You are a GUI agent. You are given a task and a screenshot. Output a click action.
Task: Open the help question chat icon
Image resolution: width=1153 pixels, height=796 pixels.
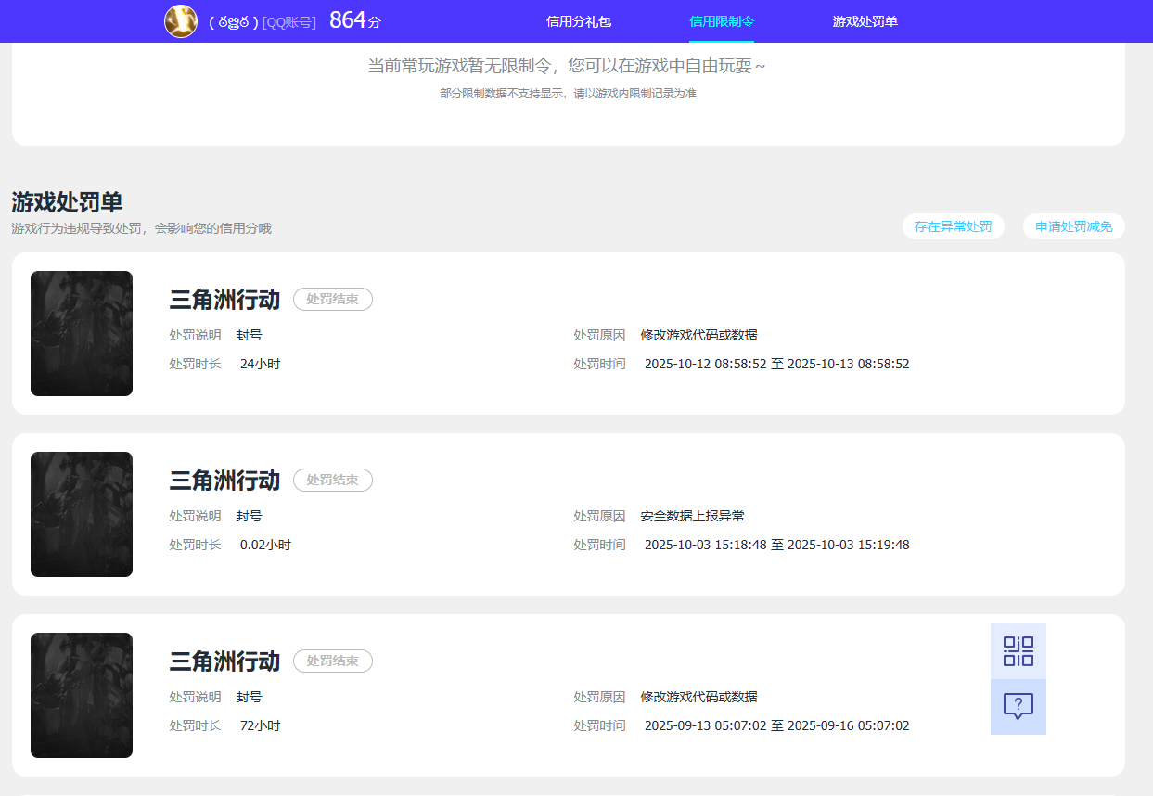(1018, 707)
